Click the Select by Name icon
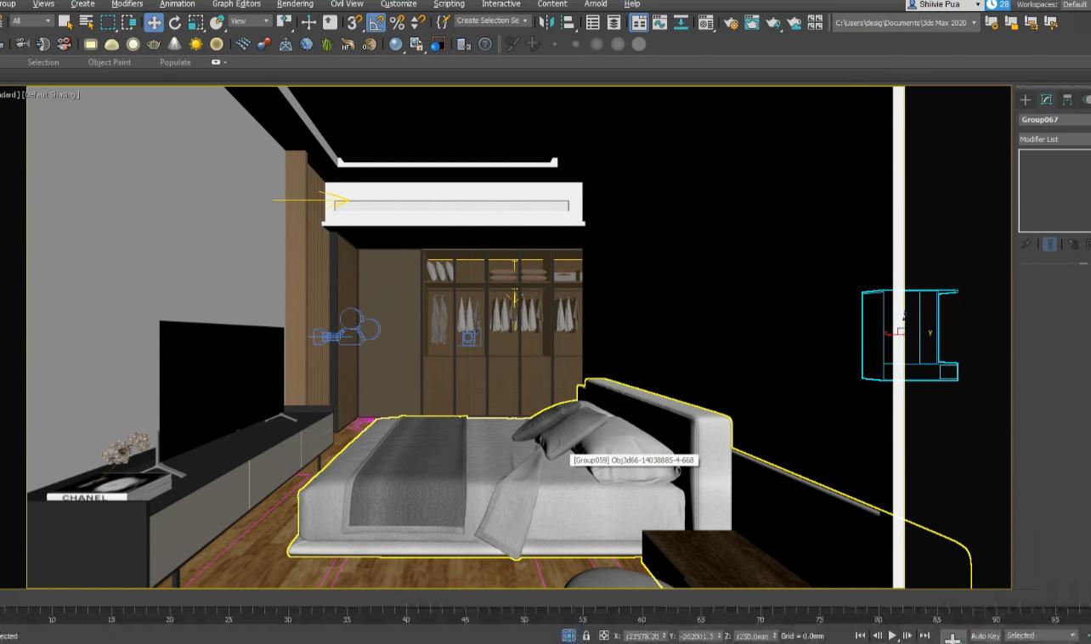 87,23
